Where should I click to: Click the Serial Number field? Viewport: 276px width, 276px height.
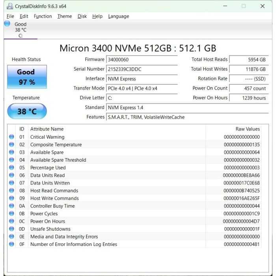click(142, 69)
